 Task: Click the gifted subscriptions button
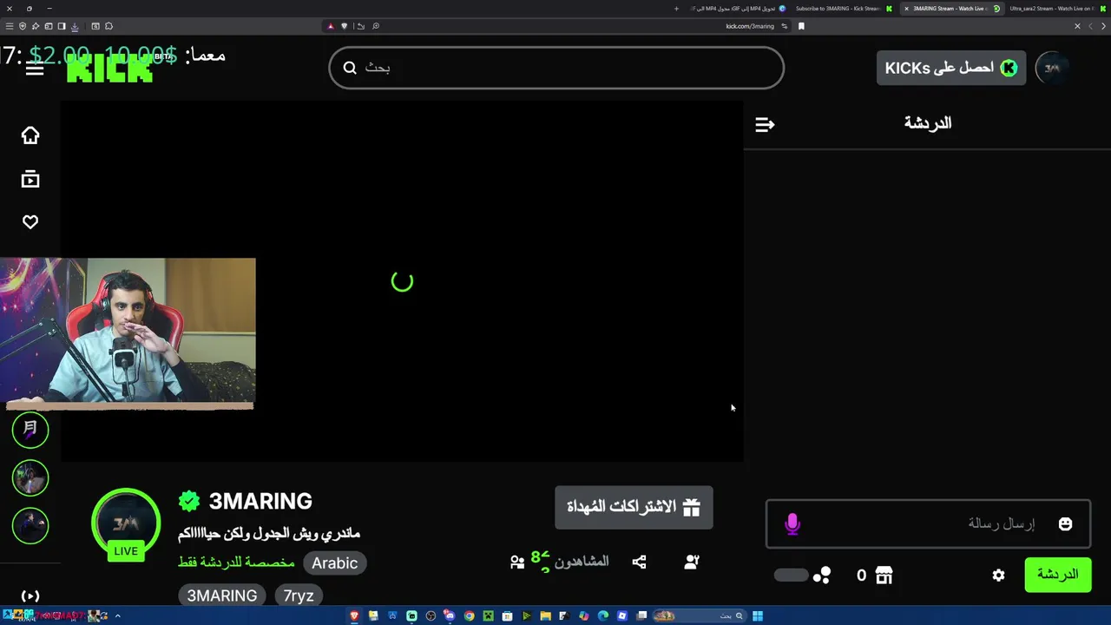634,507
